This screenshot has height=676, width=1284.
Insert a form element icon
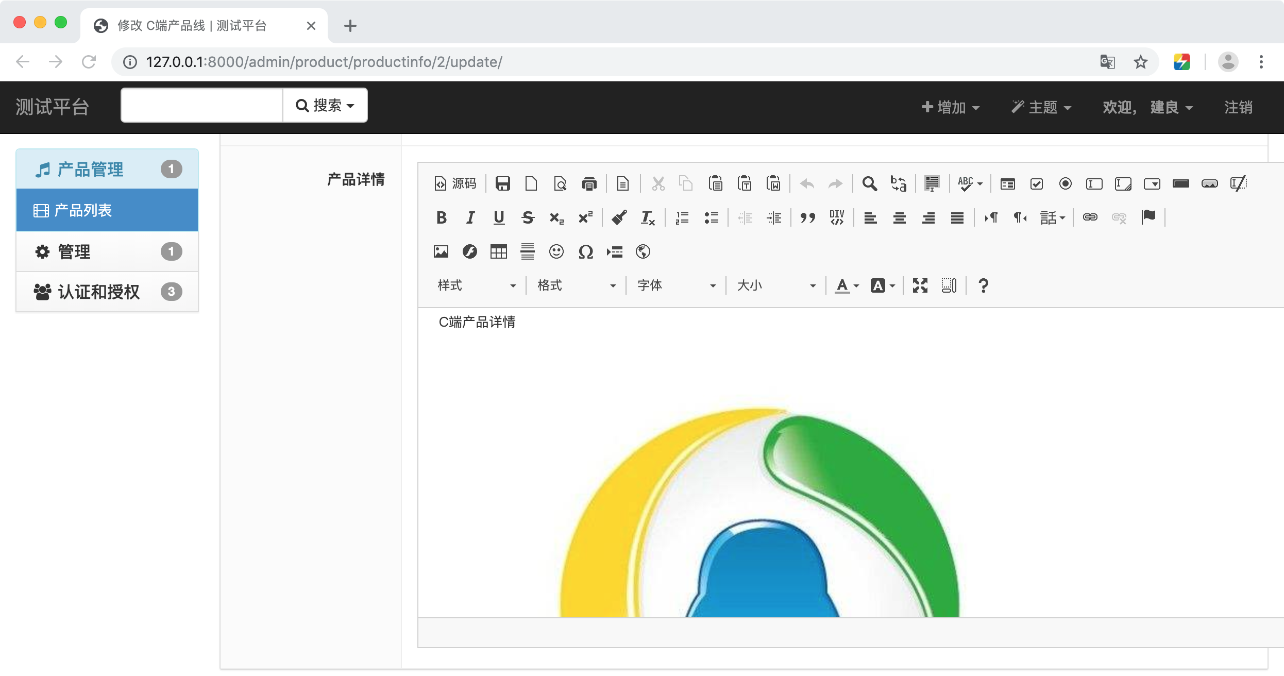point(1007,183)
